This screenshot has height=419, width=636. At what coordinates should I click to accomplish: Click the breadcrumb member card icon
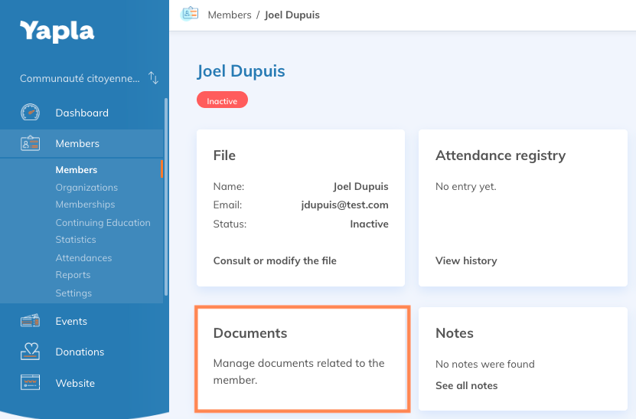190,14
